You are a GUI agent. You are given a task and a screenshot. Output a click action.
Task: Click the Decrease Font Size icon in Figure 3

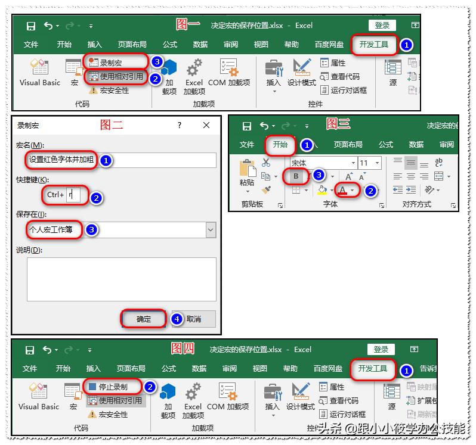[x=362, y=176]
